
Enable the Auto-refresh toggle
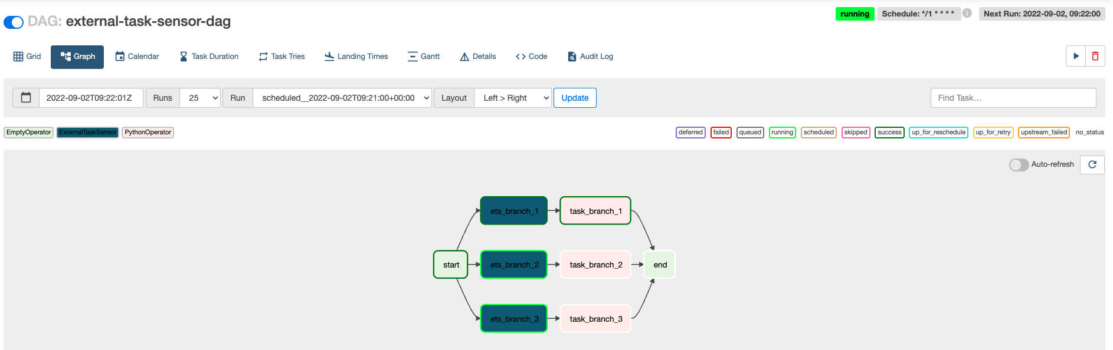pos(1019,165)
